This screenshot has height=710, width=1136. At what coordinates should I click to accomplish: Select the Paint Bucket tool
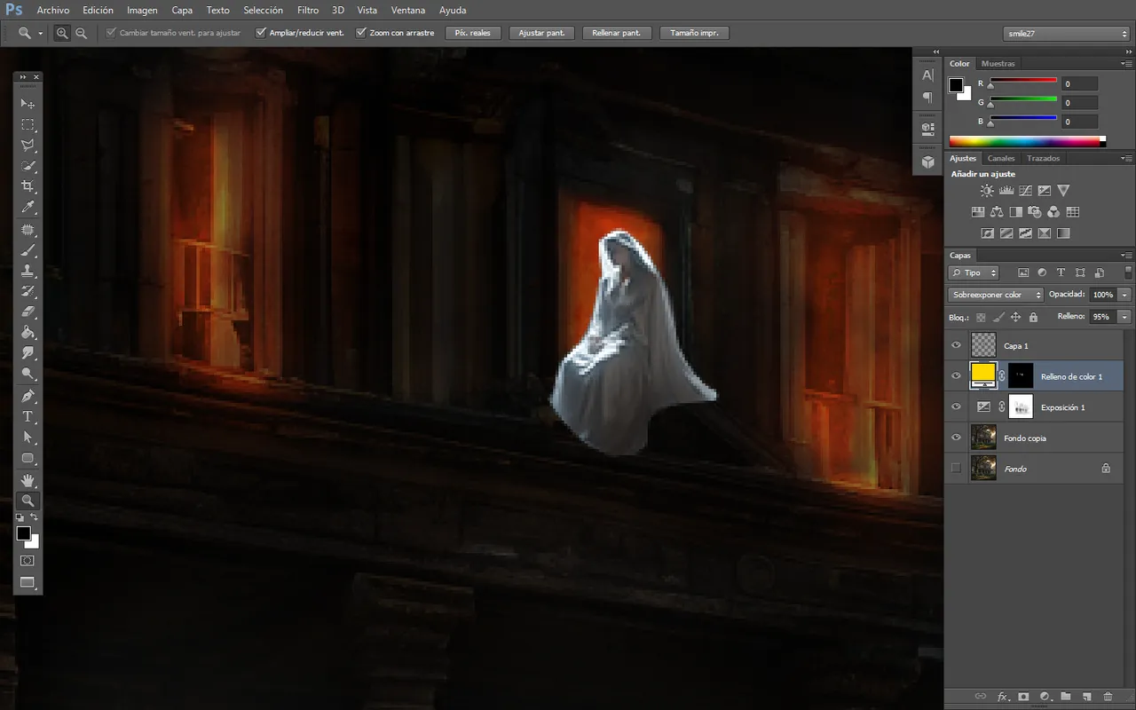(x=28, y=334)
